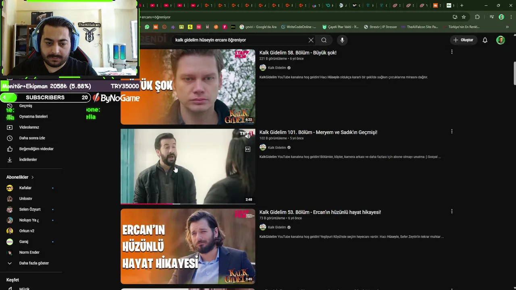This screenshot has height=290, width=516.
Task: Open the Selen Özyurt subscription channel
Action: point(30,209)
